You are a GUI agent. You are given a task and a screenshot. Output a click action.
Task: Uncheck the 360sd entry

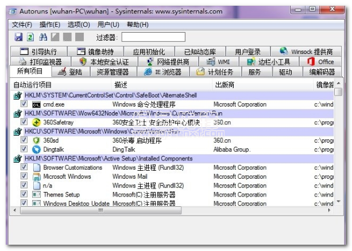pos(24,140)
